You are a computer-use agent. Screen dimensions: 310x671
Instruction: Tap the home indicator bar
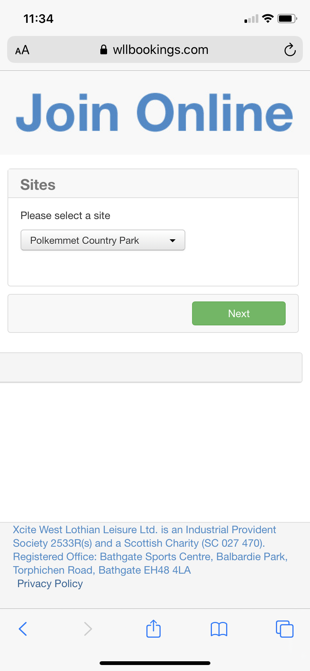click(x=155, y=663)
